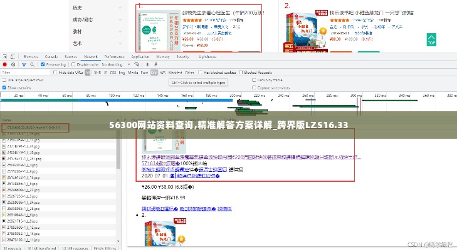
Task: Click book cover thumbnail of item 2 on webpage
Action: 306,31
